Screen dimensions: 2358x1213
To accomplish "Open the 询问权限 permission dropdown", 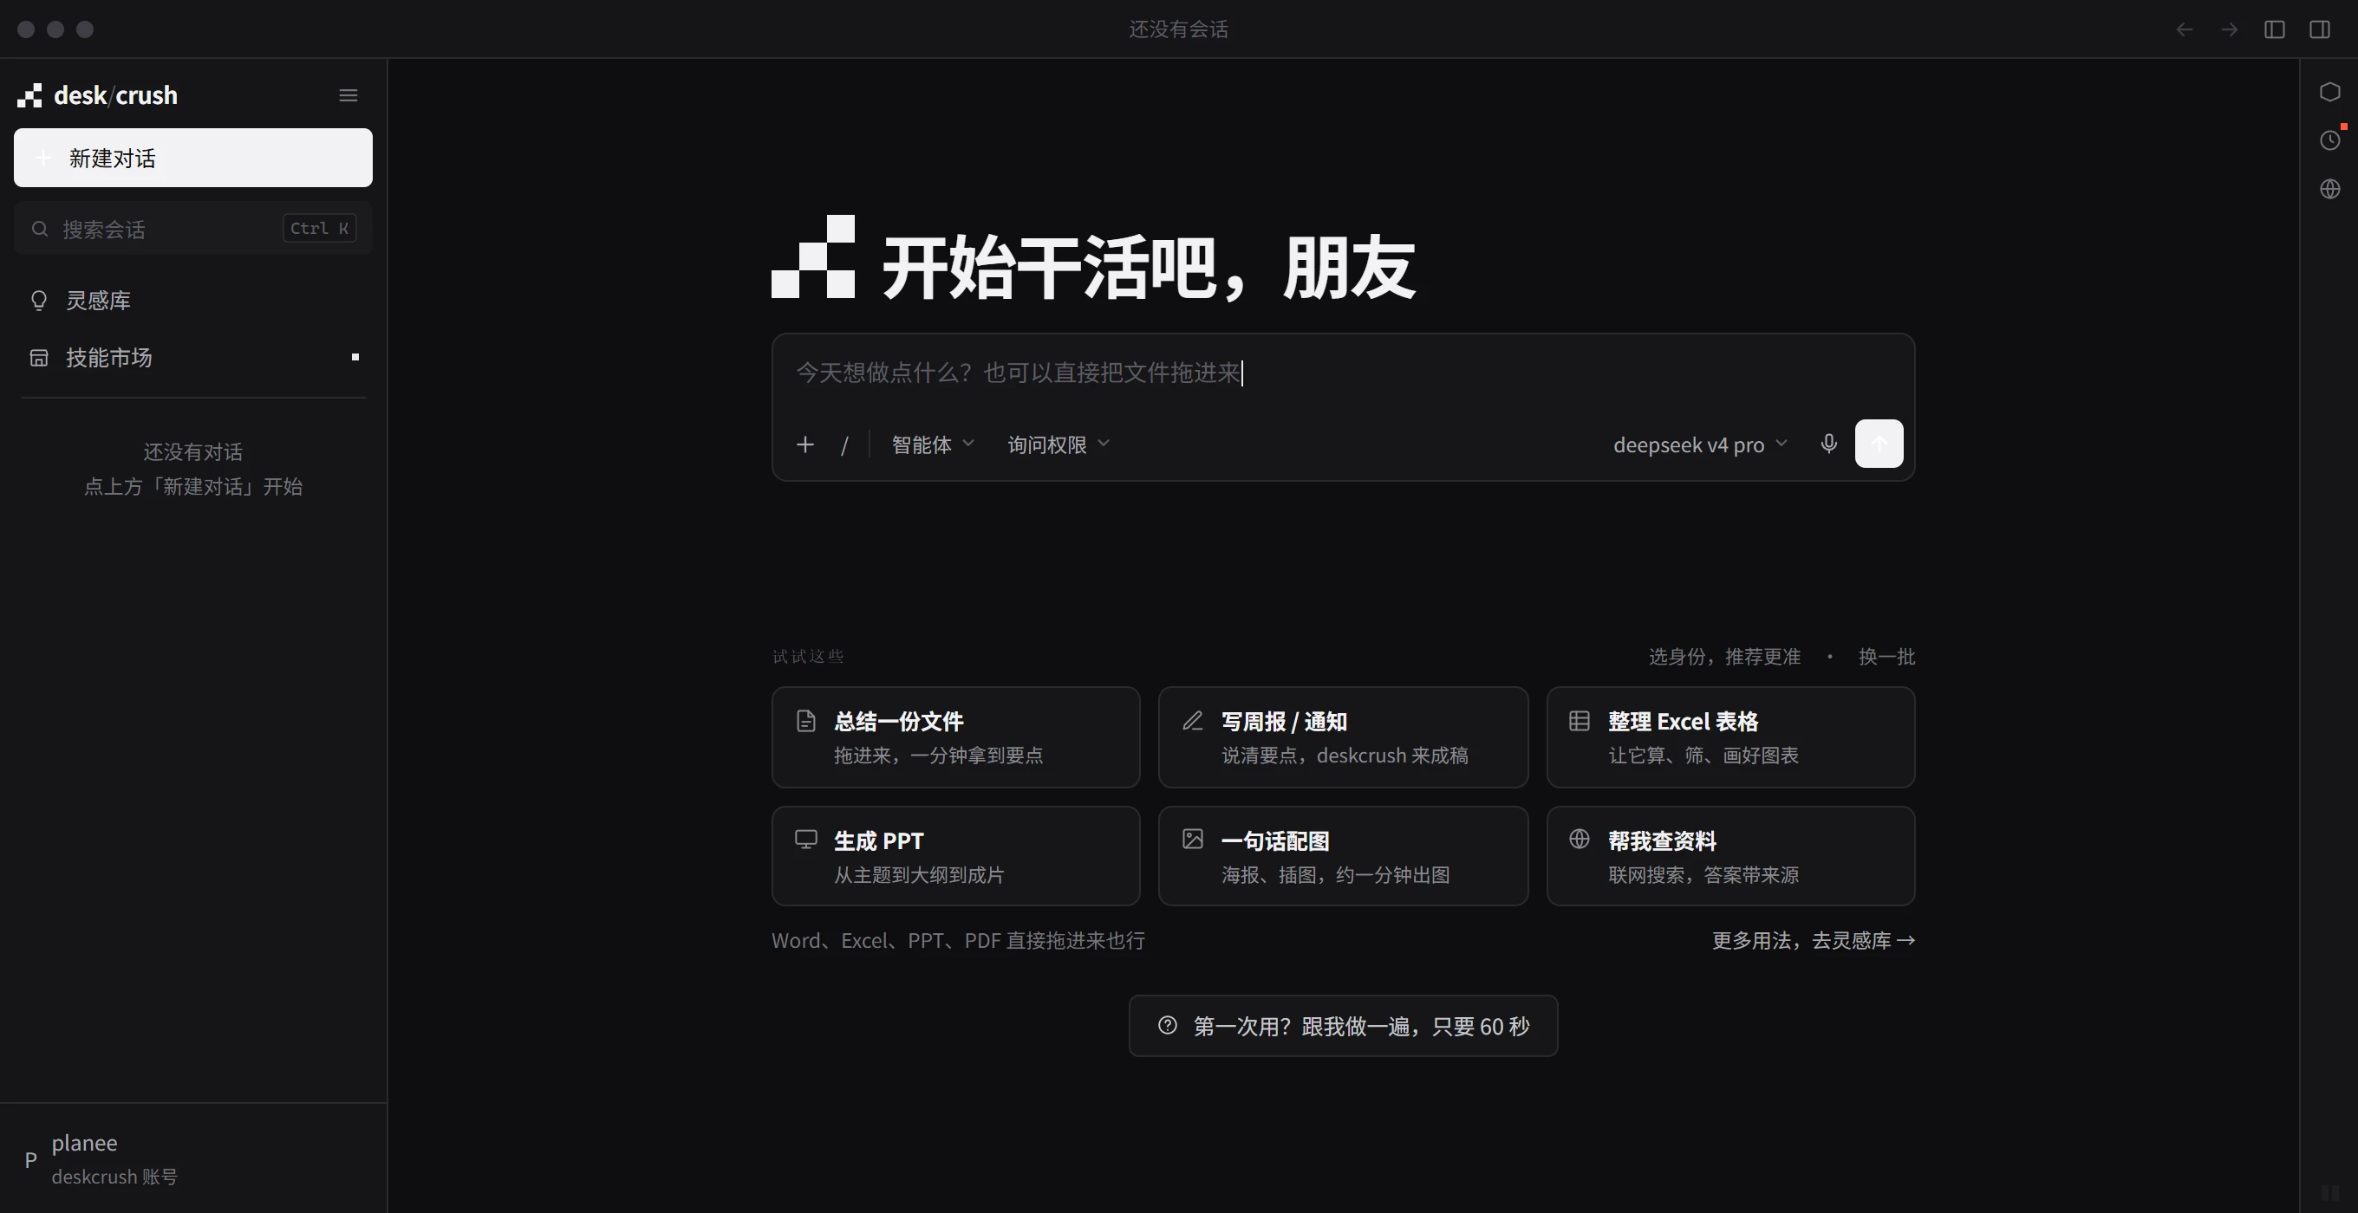I will 1058,444.
